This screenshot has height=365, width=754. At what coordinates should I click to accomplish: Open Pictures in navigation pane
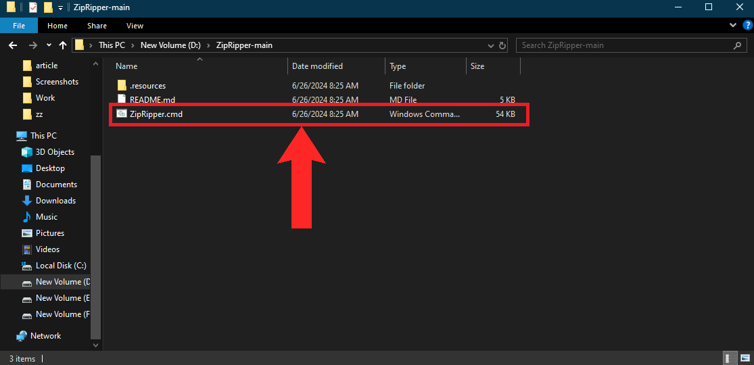(49, 233)
